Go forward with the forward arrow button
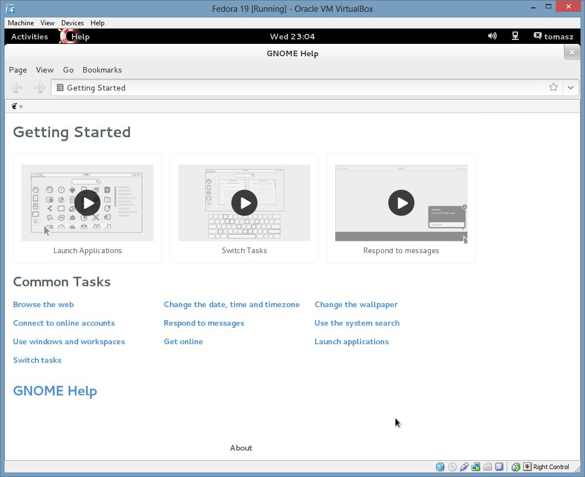 (x=39, y=88)
